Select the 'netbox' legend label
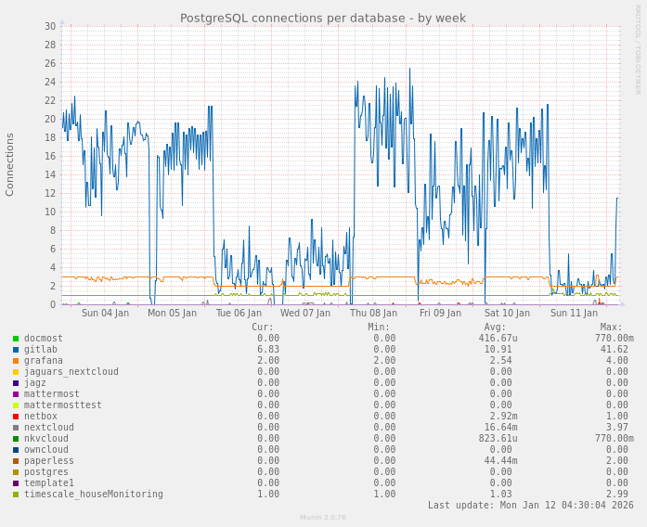Viewport: 647px width, 527px height. (41, 416)
